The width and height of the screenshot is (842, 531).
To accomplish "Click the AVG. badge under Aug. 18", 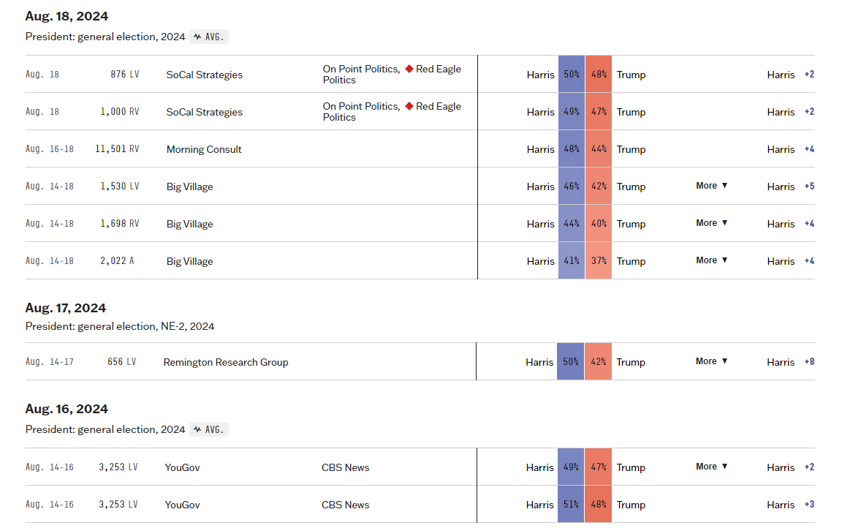I will click(209, 37).
